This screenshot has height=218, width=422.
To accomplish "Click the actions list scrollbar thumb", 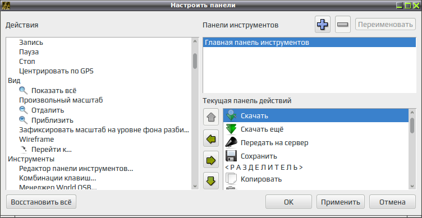I will coord(195,61).
